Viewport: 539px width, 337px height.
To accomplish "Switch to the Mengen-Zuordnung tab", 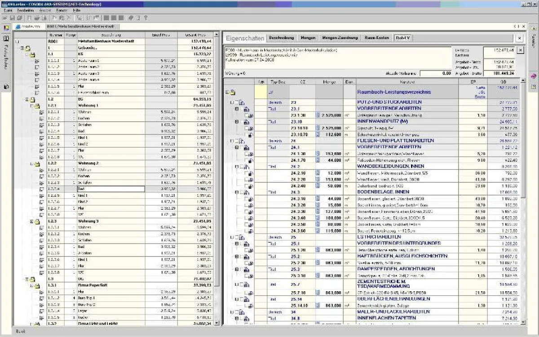I will coord(340,38).
